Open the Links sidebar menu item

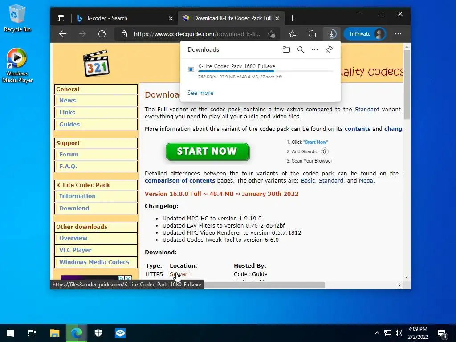pyautogui.click(x=96, y=113)
